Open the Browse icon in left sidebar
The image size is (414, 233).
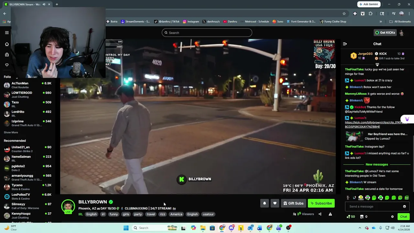pos(7,55)
